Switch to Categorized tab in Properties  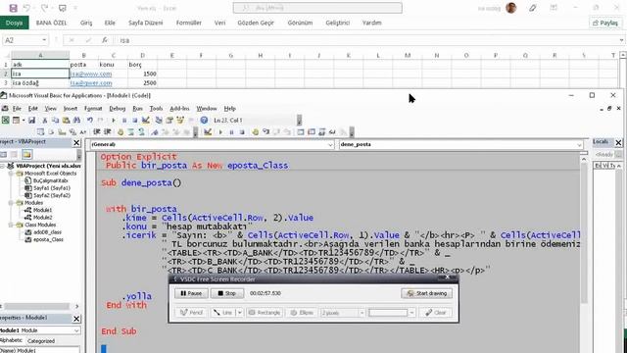tap(41, 341)
